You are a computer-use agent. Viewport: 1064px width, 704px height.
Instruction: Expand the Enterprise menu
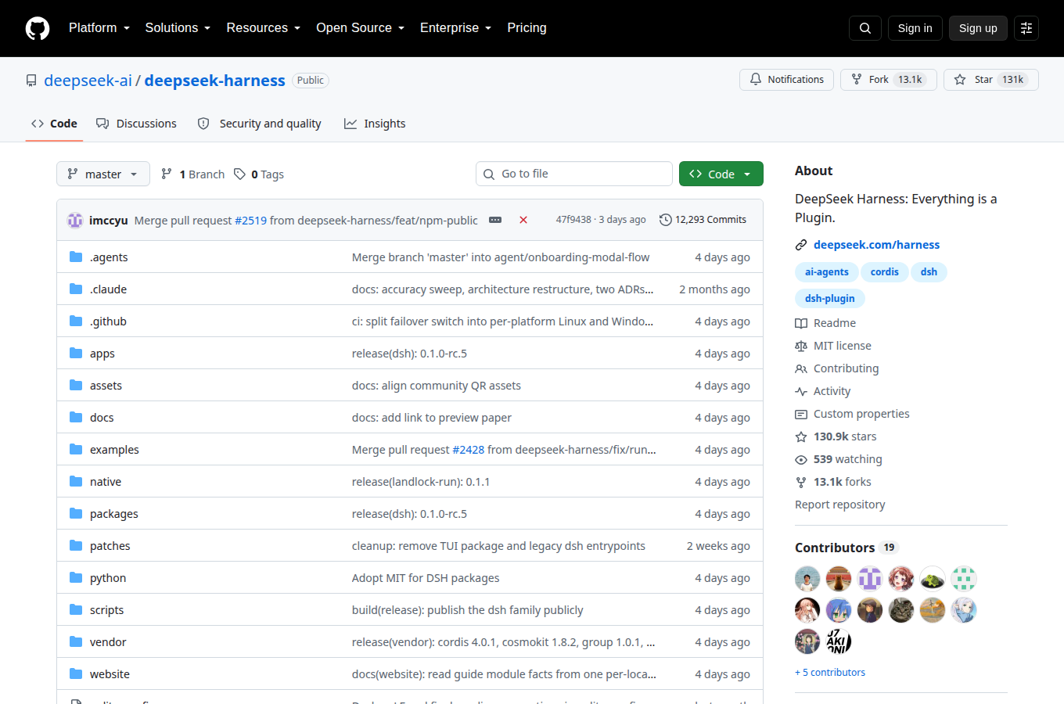click(x=455, y=28)
